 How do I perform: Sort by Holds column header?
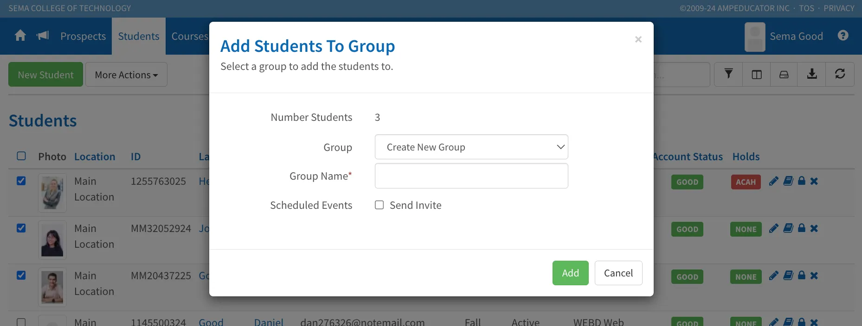click(x=746, y=157)
